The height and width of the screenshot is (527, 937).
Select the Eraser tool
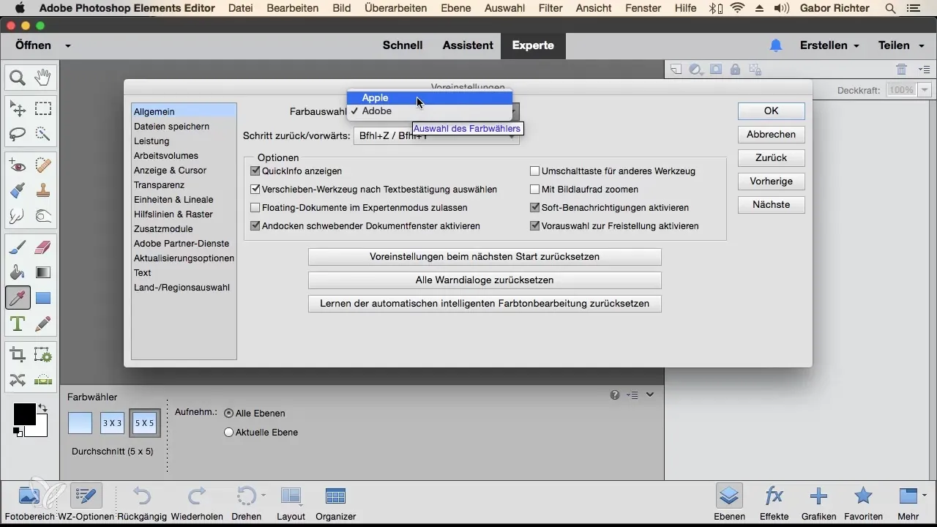[43, 248]
